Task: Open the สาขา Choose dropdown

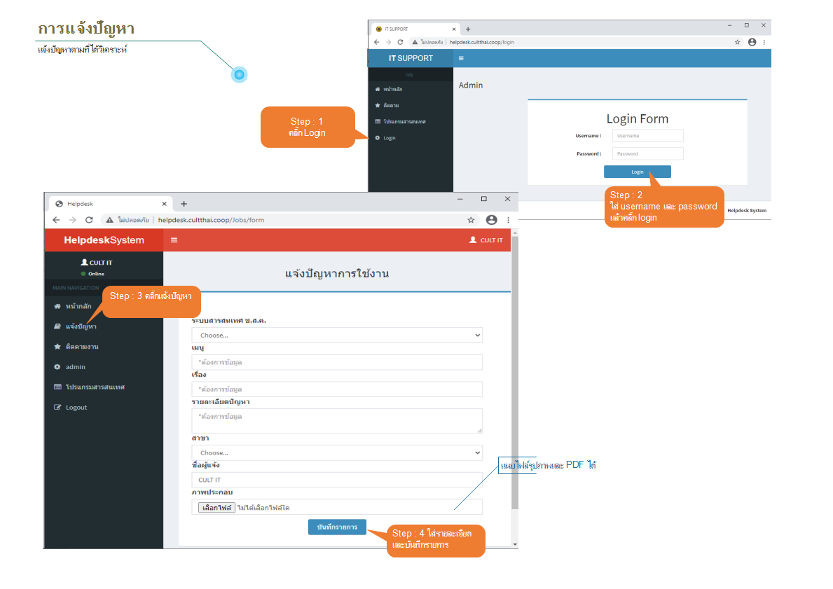Action: click(337, 453)
